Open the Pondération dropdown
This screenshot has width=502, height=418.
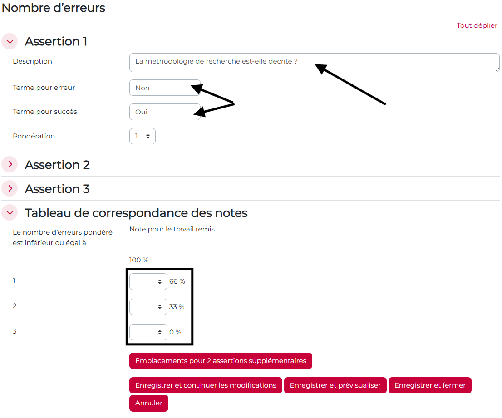142,136
